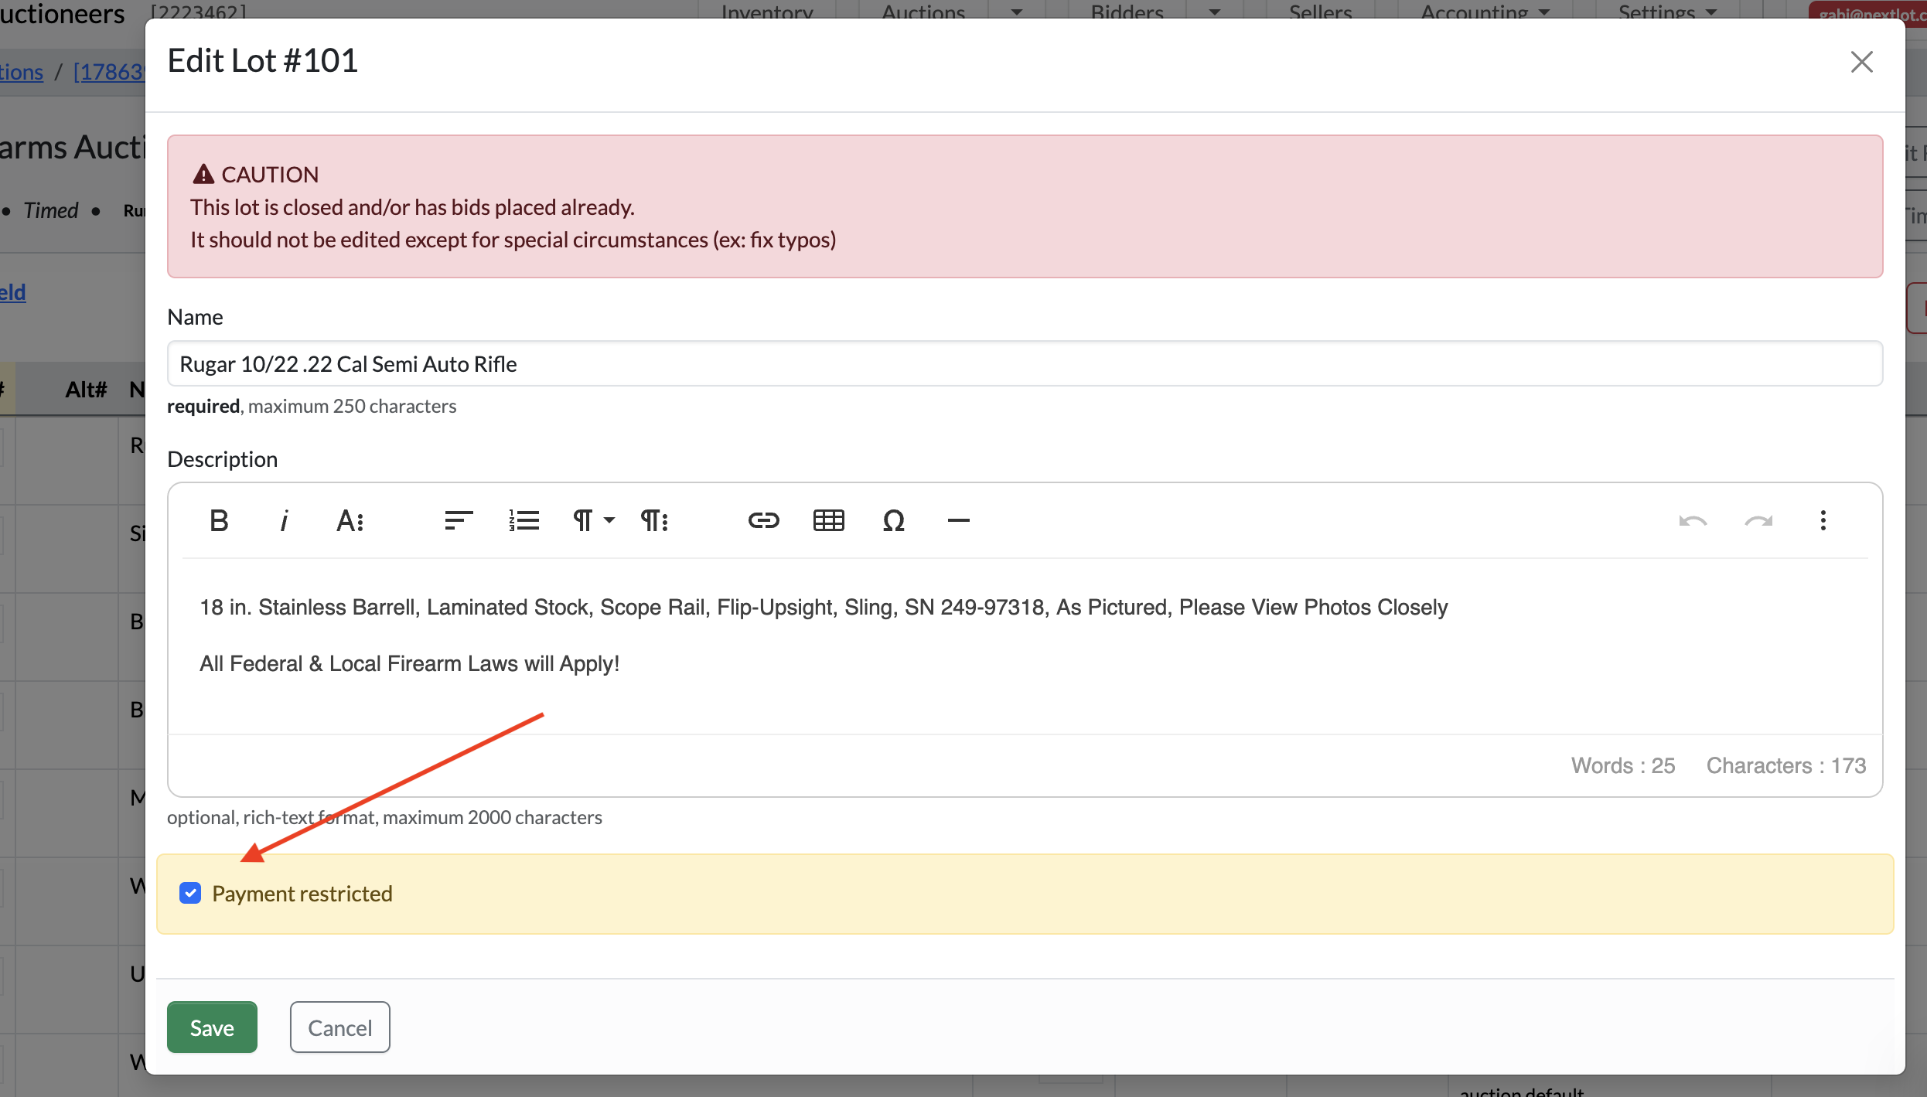1927x1097 pixels.
Task: Expand the Bidders dropdown arrow
Action: coord(1215,11)
